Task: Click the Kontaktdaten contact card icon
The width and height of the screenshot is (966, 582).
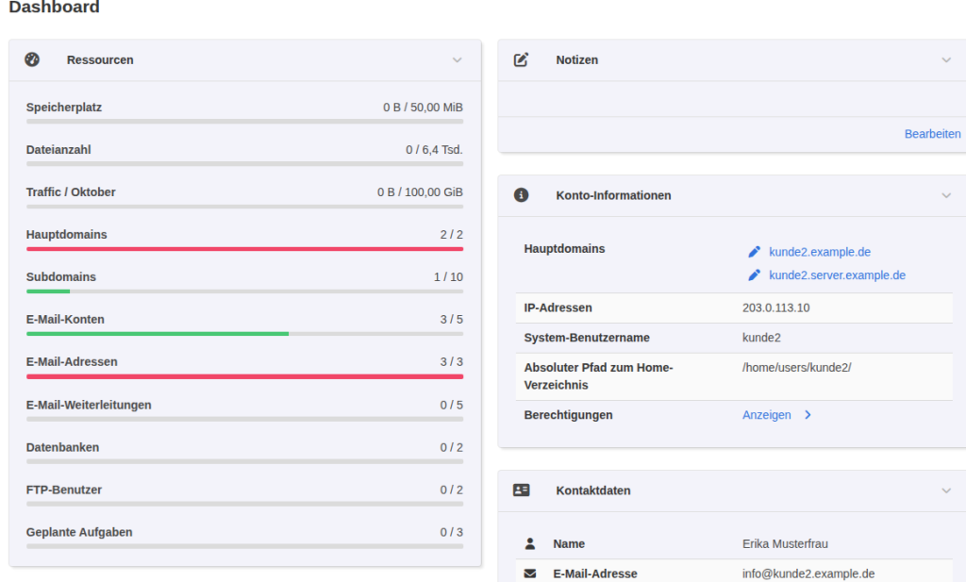Action: point(521,491)
